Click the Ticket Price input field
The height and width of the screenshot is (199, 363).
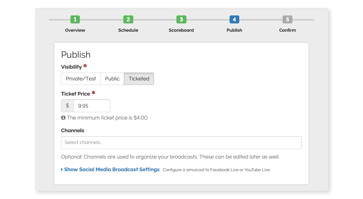point(92,106)
